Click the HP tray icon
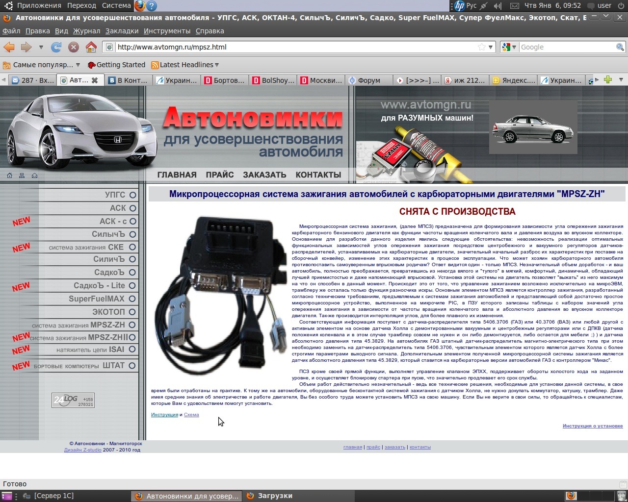 pos(459,6)
